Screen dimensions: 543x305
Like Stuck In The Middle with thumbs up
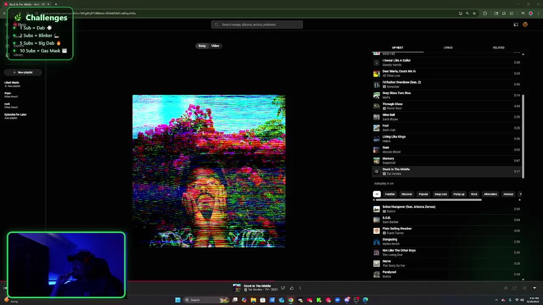click(x=292, y=288)
